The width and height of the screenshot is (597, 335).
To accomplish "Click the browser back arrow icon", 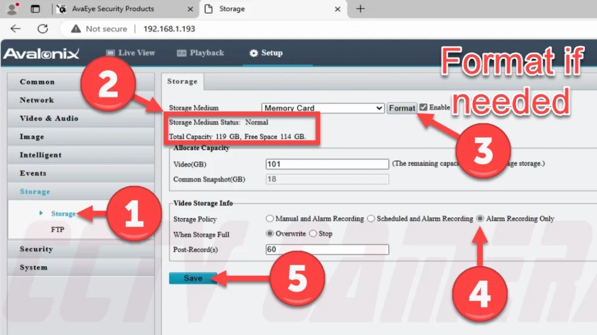I will [x=16, y=29].
